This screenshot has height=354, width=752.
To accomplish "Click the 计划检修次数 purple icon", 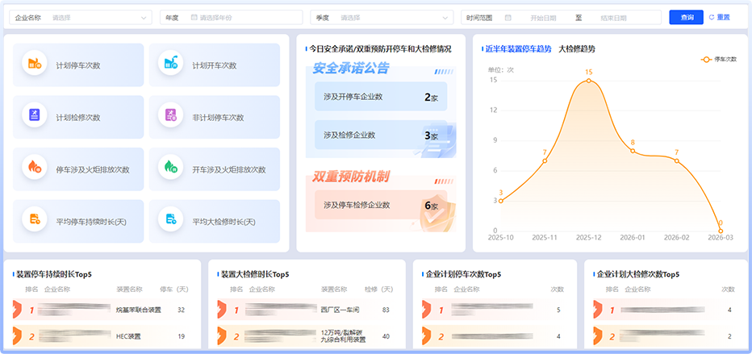I will (x=35, y=115).
